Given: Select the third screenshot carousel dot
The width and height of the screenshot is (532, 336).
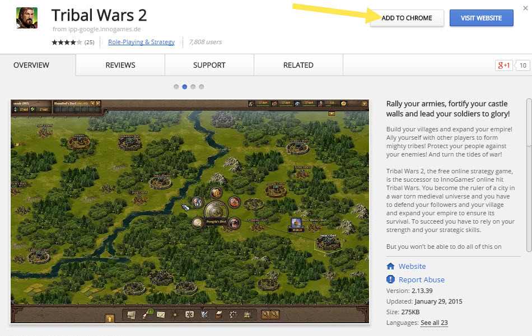Looking at the screenshot, I should point(193,87).
